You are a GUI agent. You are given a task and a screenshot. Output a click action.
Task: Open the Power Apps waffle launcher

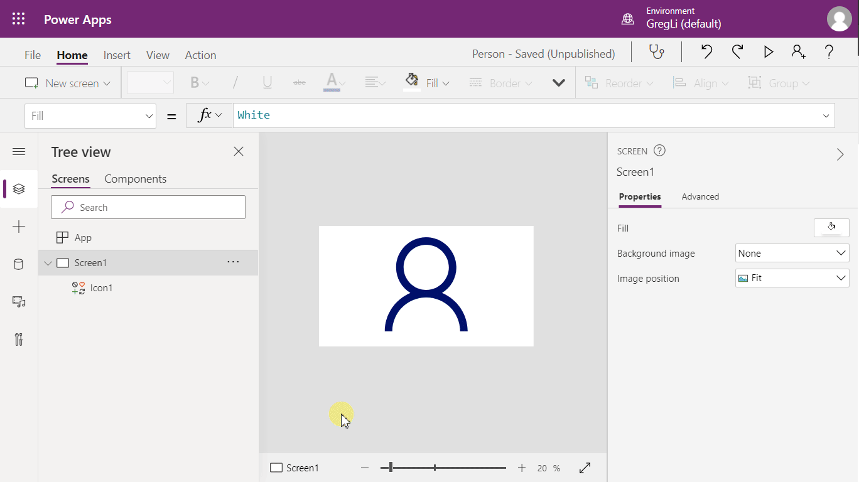tap(19, 19)
